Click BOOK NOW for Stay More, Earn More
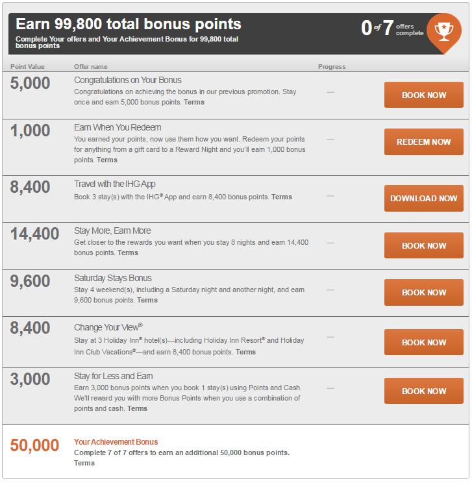The width and height of the screenshot is (472, 483). (x=423, y=245)
